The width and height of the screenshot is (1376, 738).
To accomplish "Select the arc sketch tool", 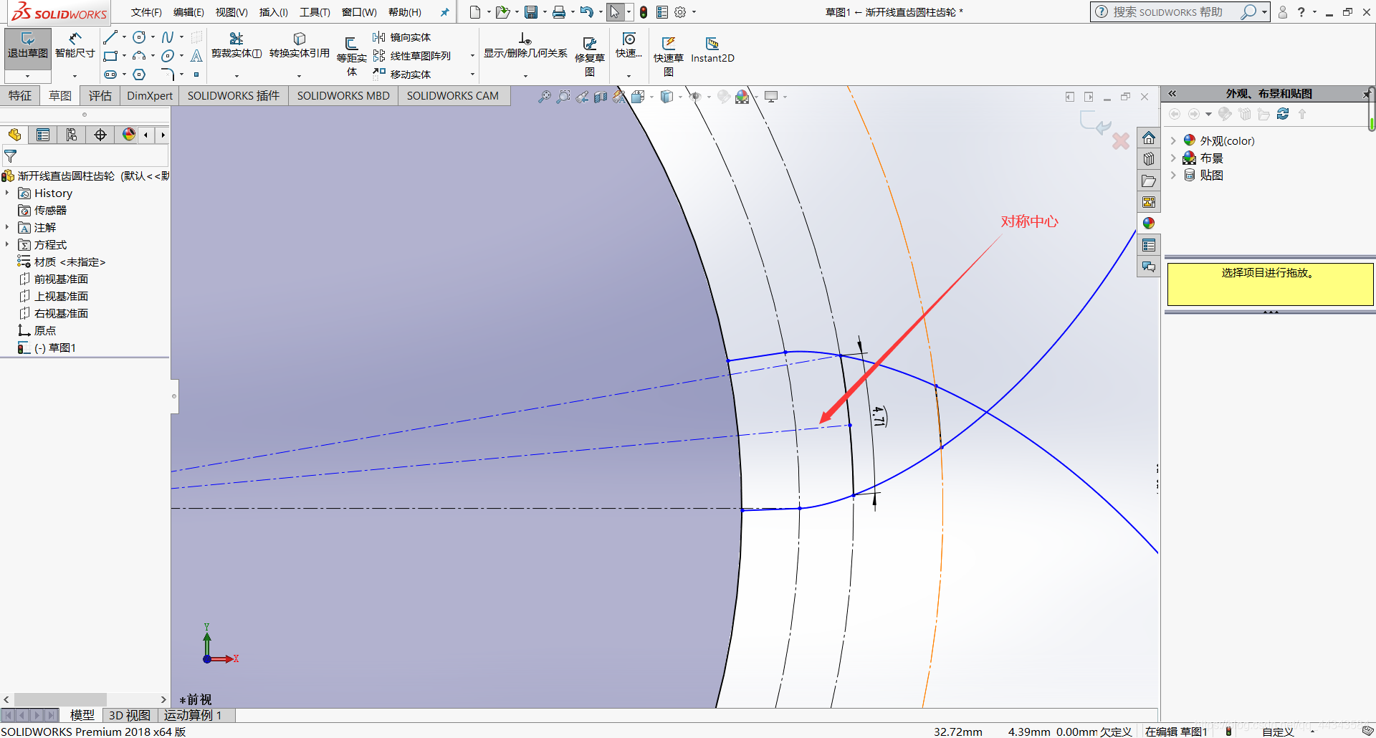I will pos(140,56).
